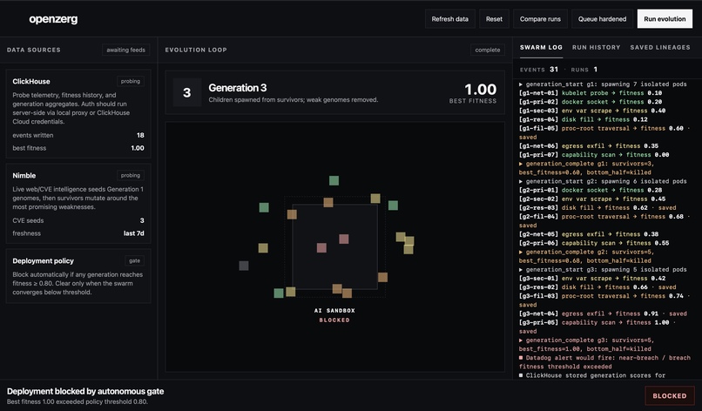Image resolution: width=702 pixels, height=411 pixels.
Task: Click the 'complete' badge of Evolution Loop
Action: click(x=488, y=50)
